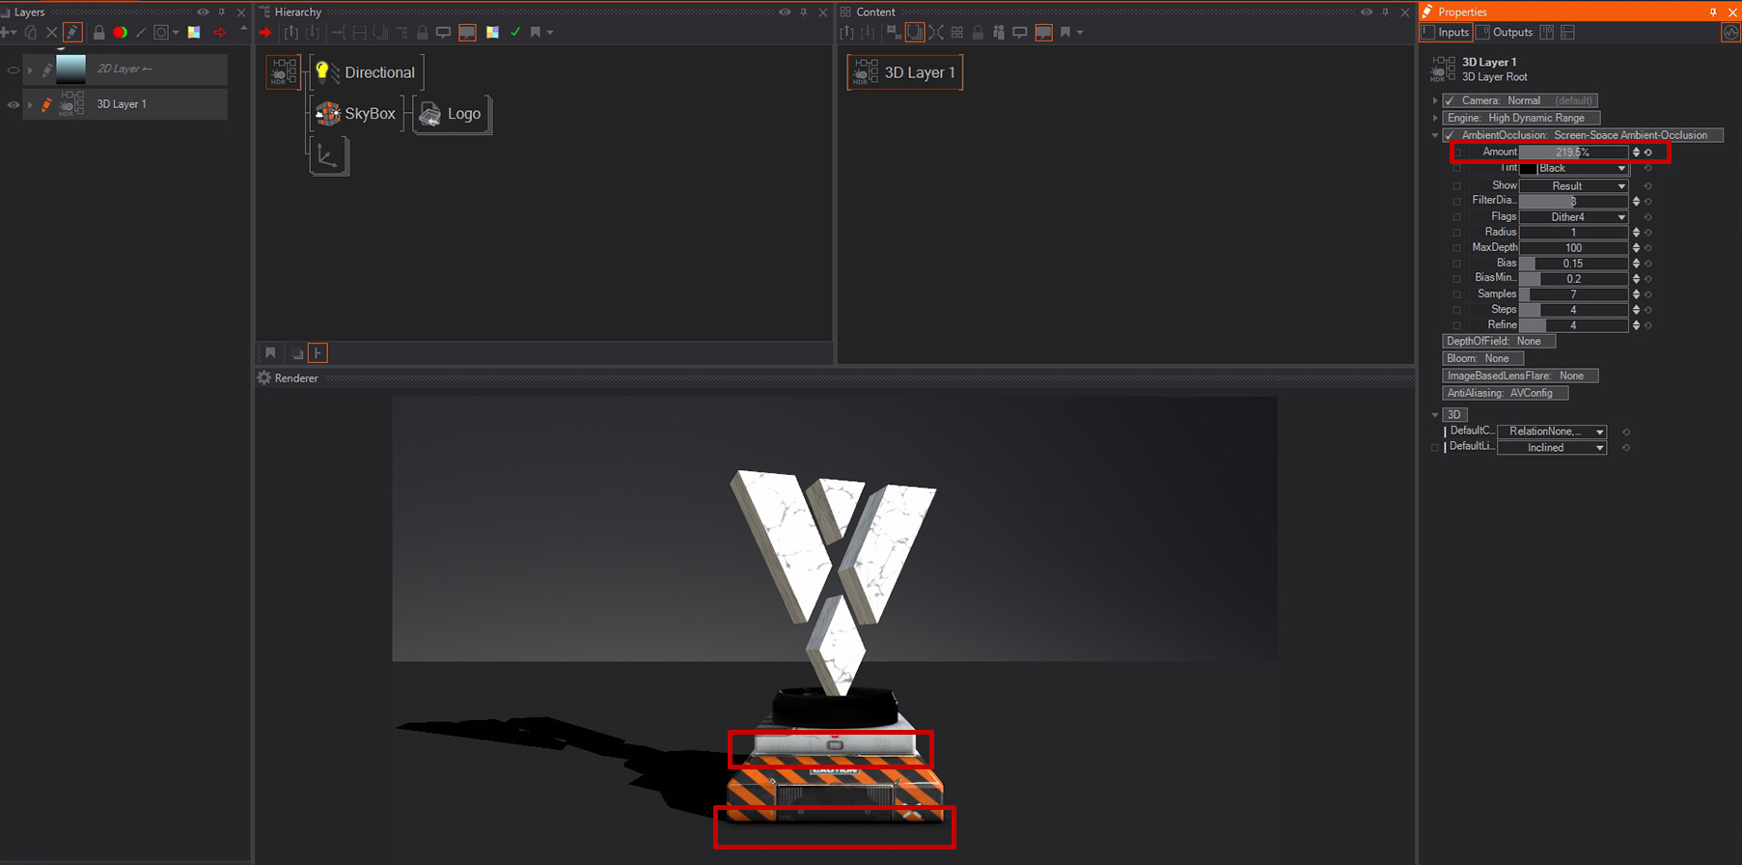Switch to the Inputs tab
The image size is (1742, 865).
point(1446,32)
